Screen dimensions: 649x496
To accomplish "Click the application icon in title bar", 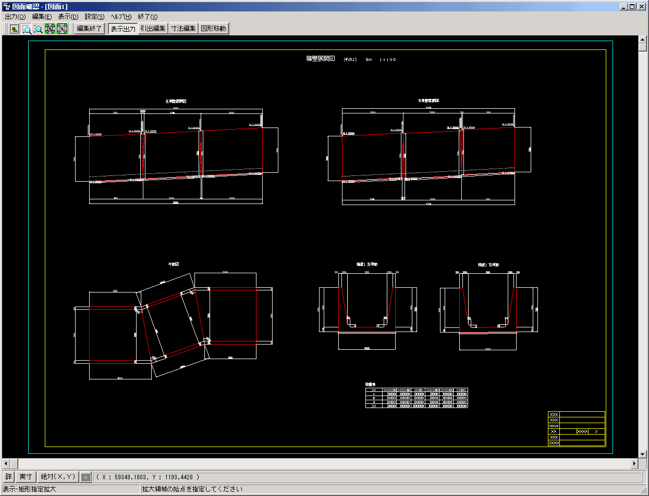I will [6, 6].
